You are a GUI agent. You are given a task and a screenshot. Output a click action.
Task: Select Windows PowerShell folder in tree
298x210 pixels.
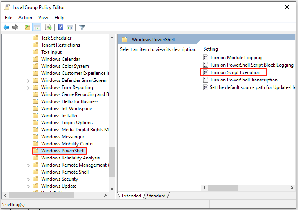(62, 151)
